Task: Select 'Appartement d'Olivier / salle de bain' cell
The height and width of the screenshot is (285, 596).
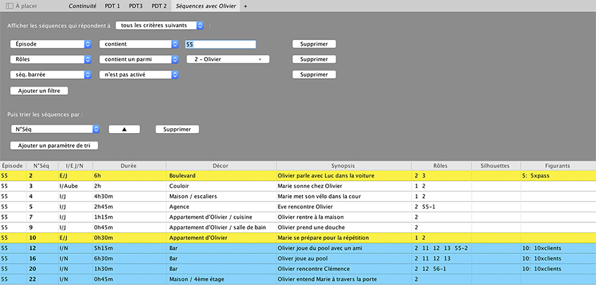Action: click(x=221, y=227)
